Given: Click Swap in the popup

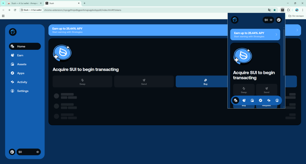Looking at the screenshot, I should tap(244, 90).
